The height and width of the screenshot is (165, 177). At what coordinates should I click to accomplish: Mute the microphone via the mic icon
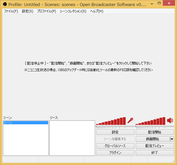click(130, 120)
